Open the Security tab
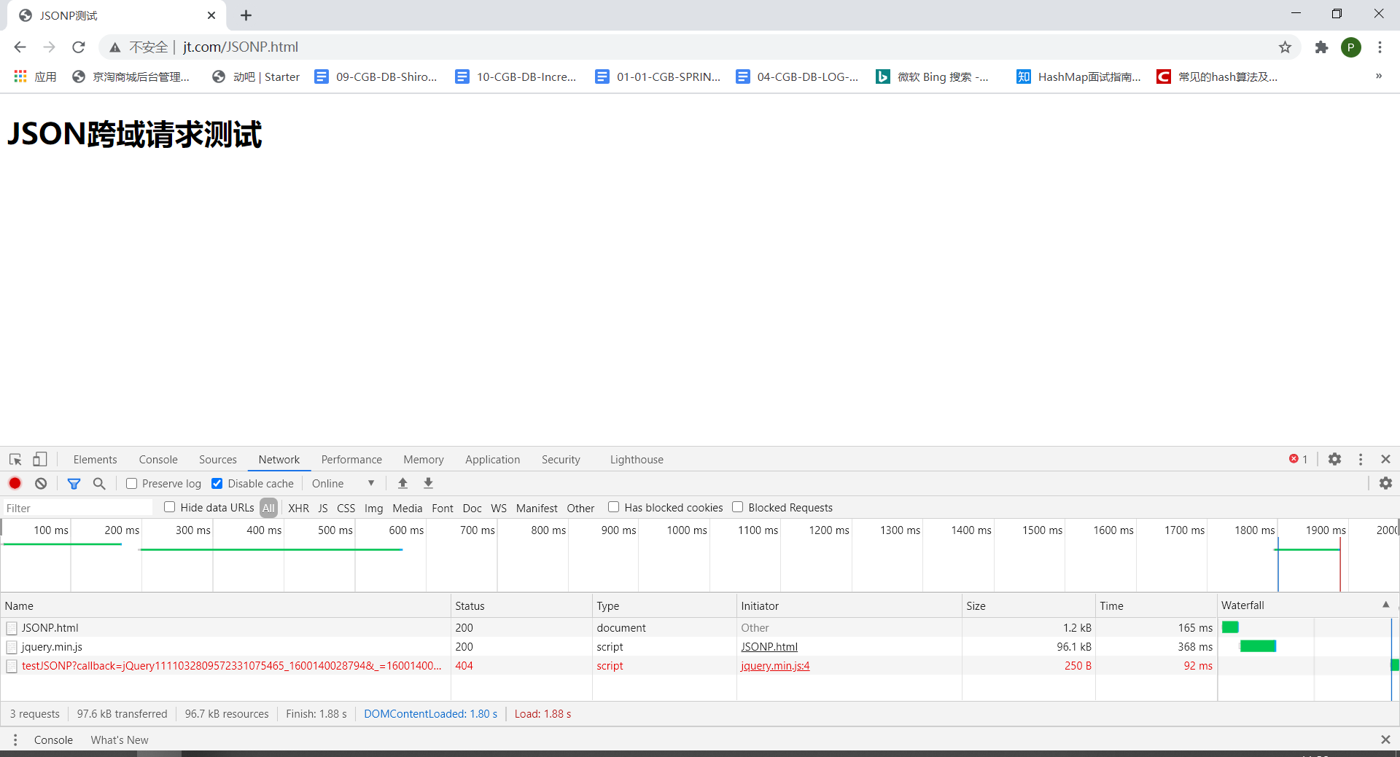This screenshot has width=1400, height=757. tap(561, 459)
